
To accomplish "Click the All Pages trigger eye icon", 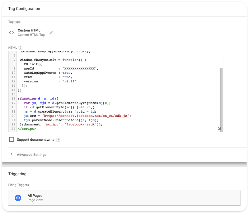I will [x=18, y=198].
